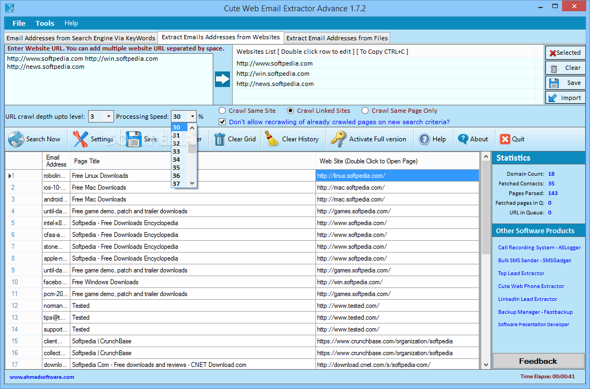
Task: Select http://news.softpedia.com in Websites List
Action: coord(275,84)
